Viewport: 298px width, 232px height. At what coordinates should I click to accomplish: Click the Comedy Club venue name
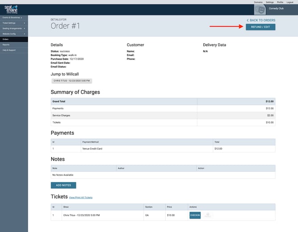pyautogui.click(x=276, y=8)
